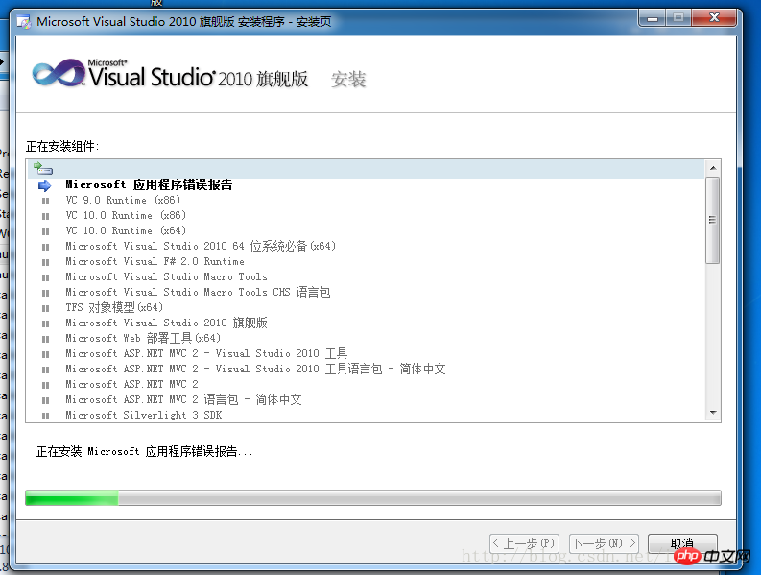Select Microsoft Visual F# 2.0 Runtime entry
The width and height of the screenshot is (761, 575).
click(155, 261)
